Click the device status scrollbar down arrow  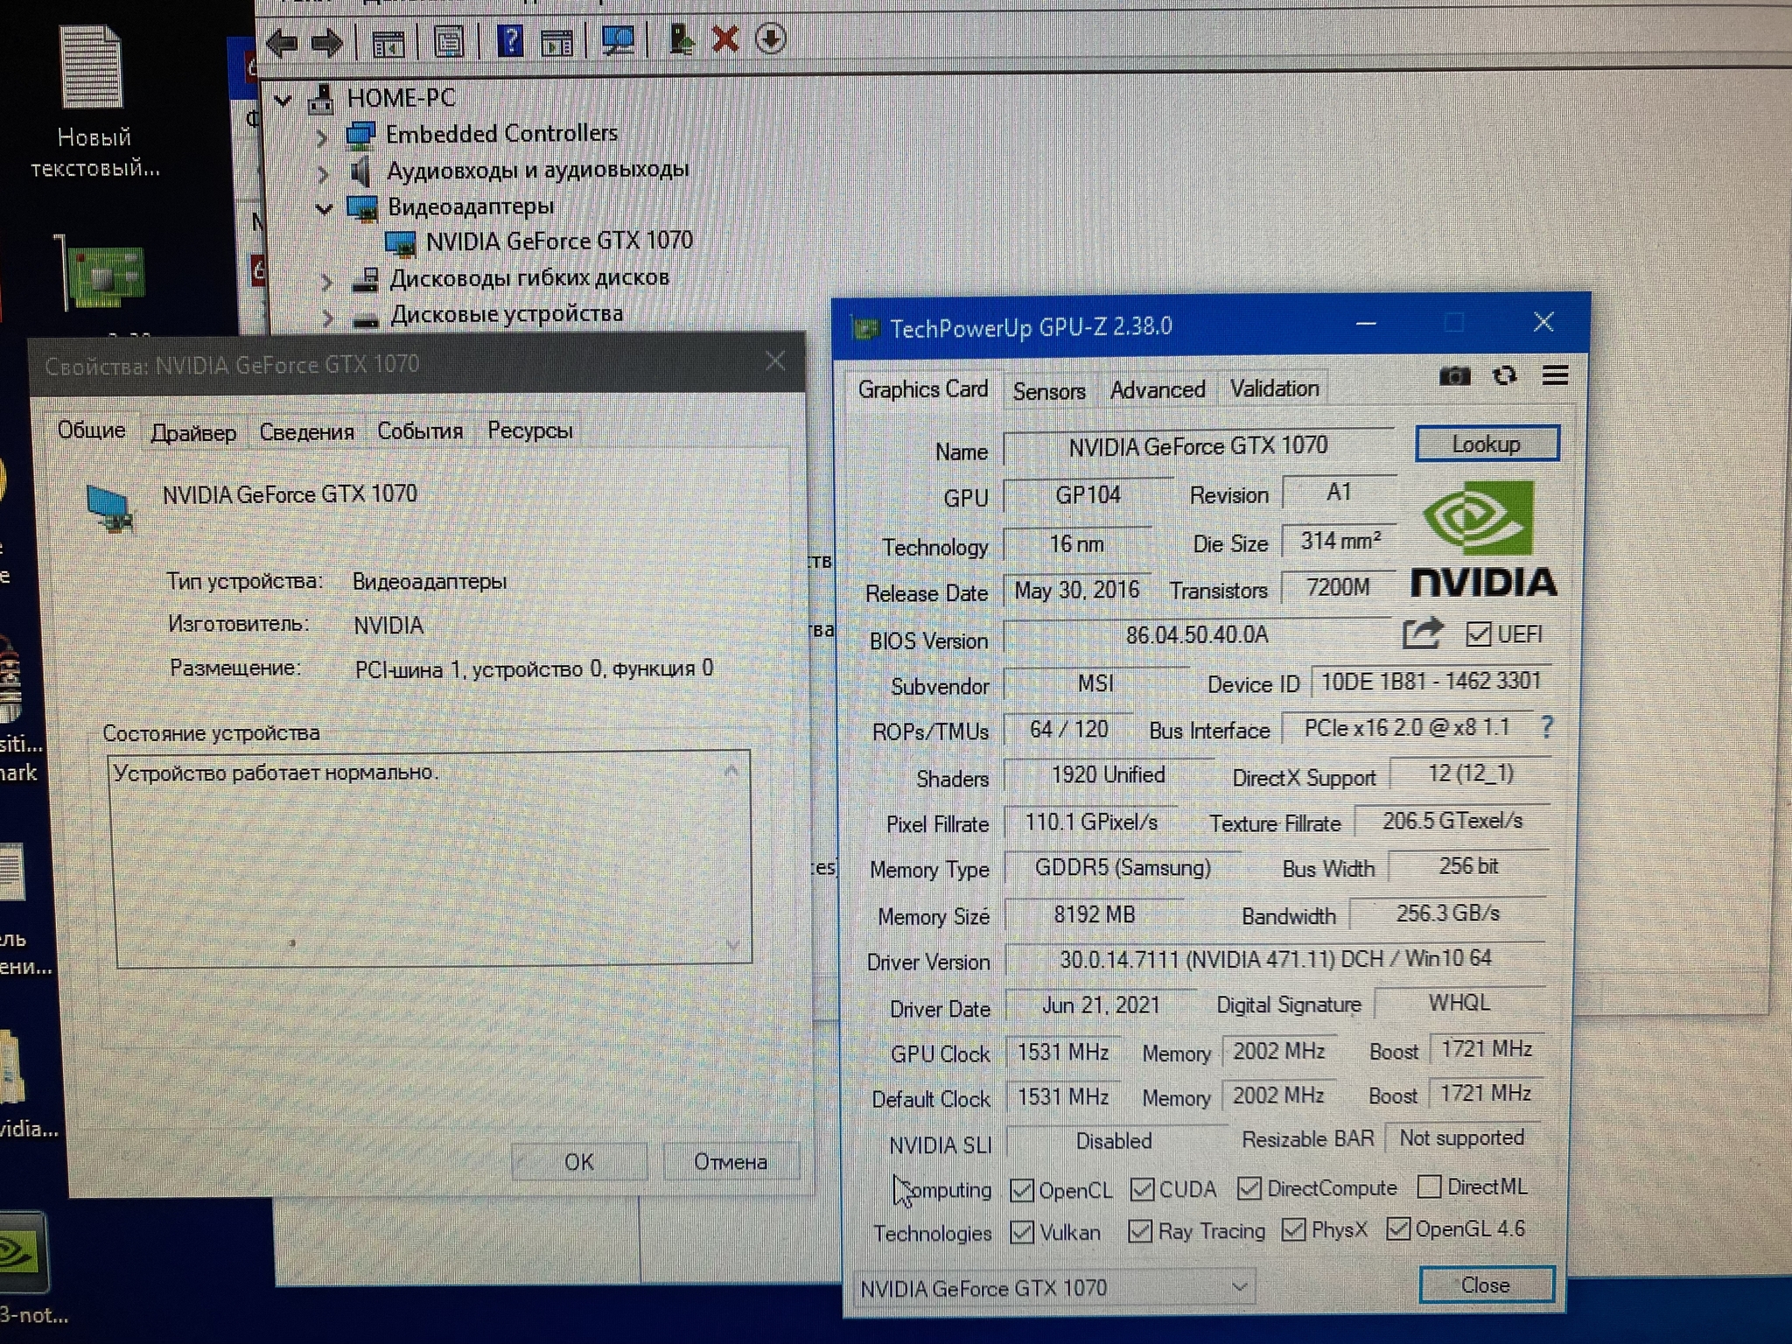coord(733,945)
